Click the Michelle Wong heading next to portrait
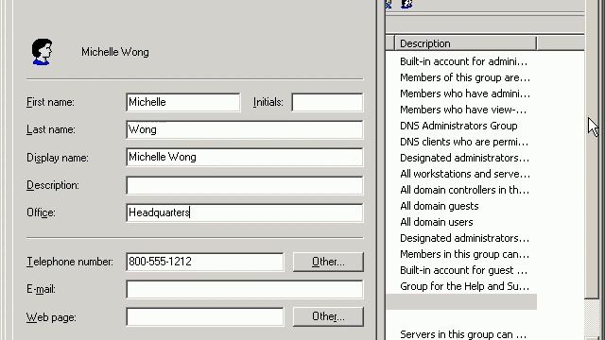The image size is (605, 340). [115, 52]
